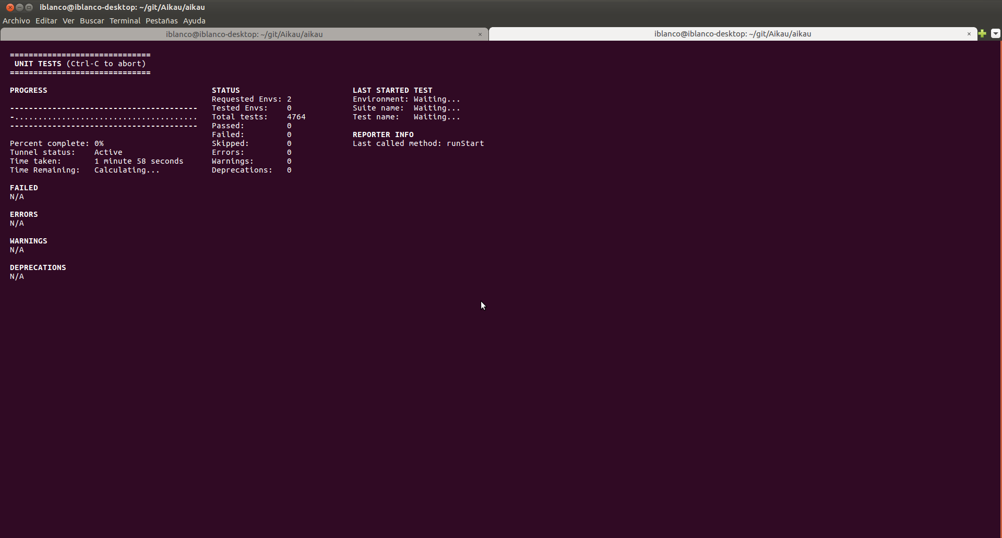This screenshot has height=538, width=1002.
Task: Click the STATUS heading
Action: coord(226,90)
